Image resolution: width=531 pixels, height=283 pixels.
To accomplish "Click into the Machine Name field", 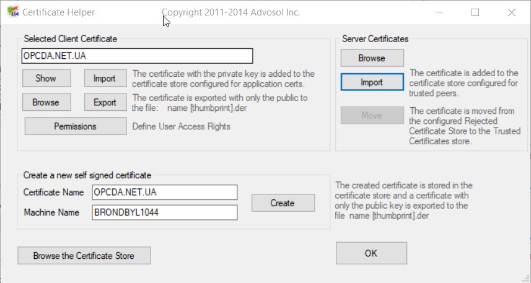I will coord(164,212).
